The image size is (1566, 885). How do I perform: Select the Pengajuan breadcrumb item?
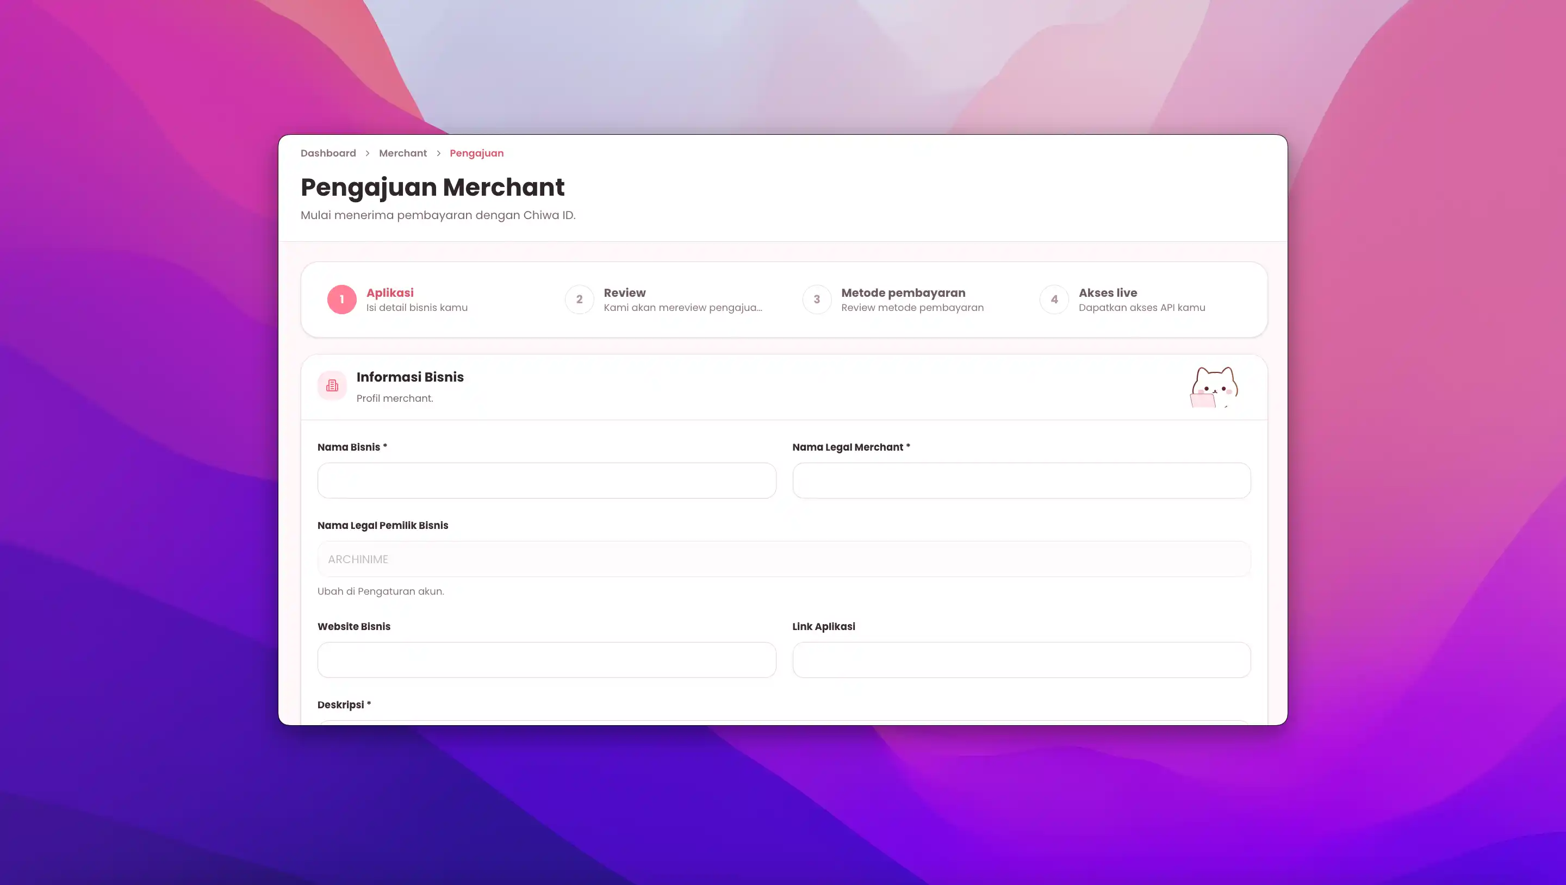coord(477,153)
